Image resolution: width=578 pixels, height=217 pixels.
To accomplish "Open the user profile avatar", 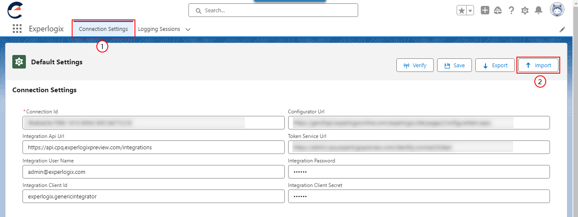I will tap(557, 10).
